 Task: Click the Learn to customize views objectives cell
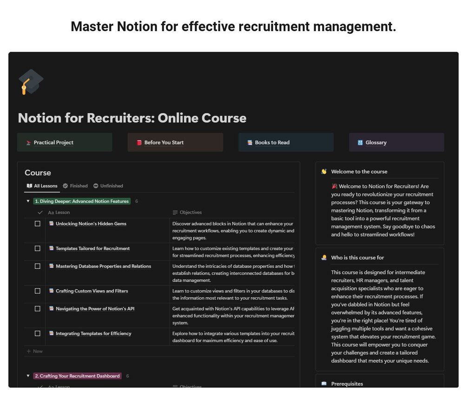pyautogui.click(x=232, y=294)
